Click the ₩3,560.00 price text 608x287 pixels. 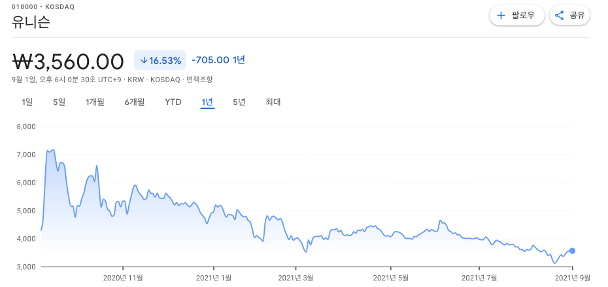click(68, 61)
